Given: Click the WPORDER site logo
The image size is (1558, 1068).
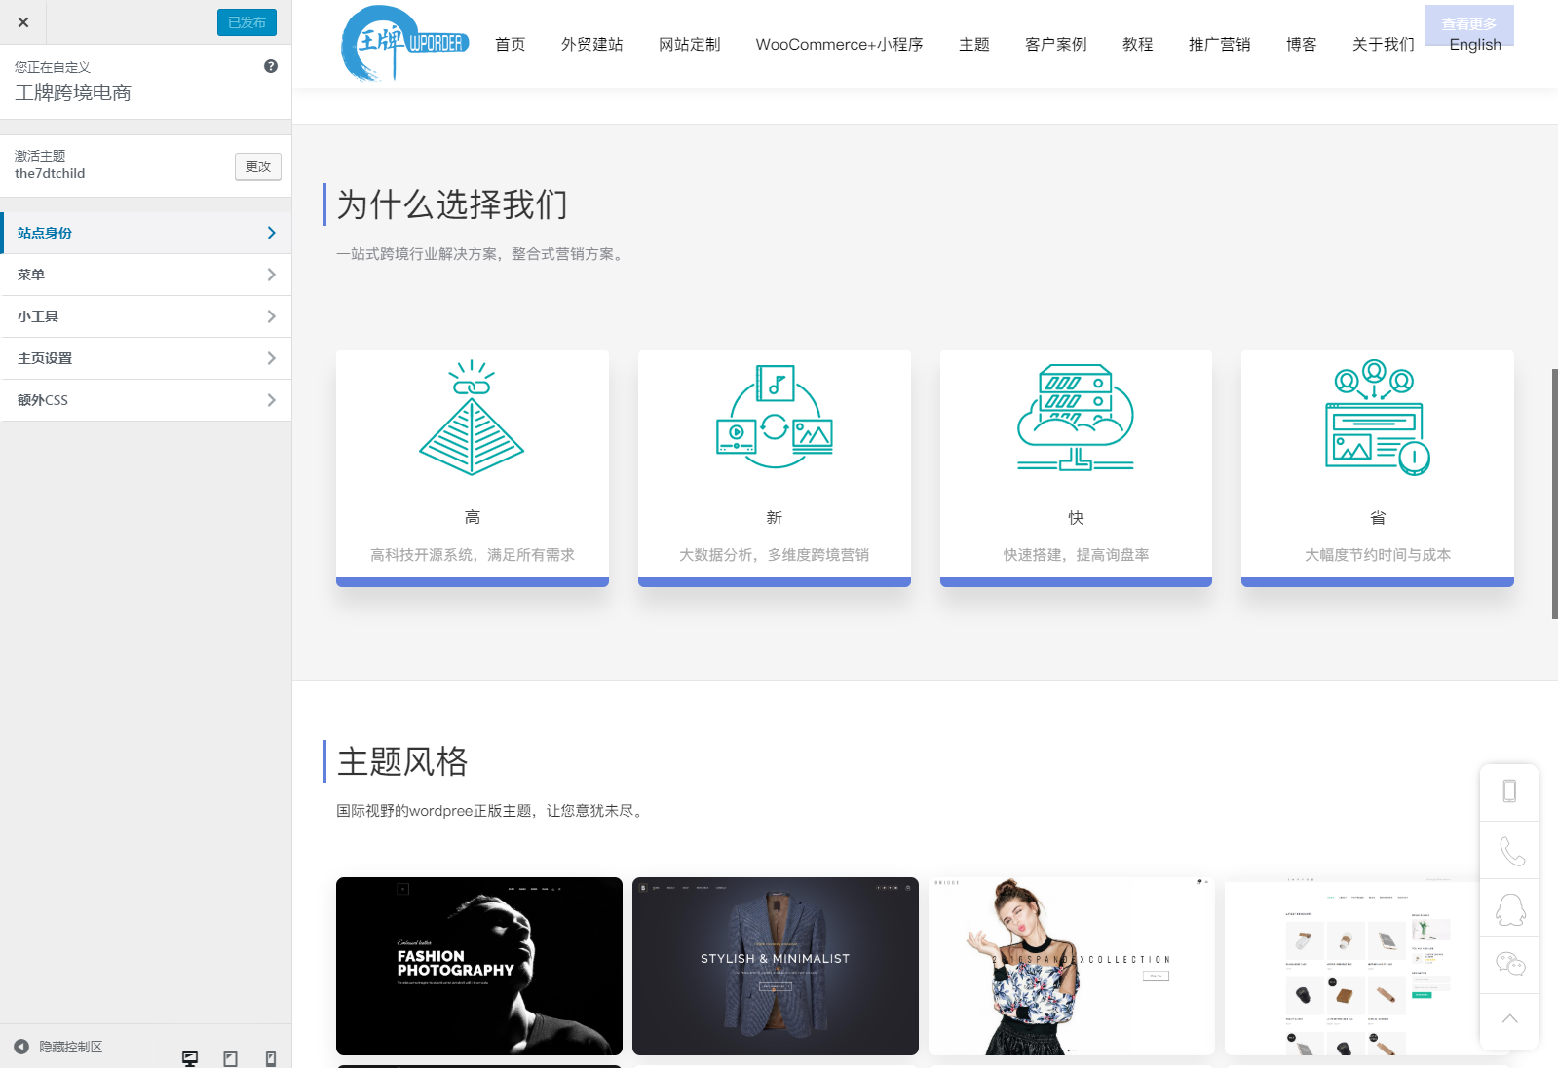Looking at the screenshot, I should 403,44.
